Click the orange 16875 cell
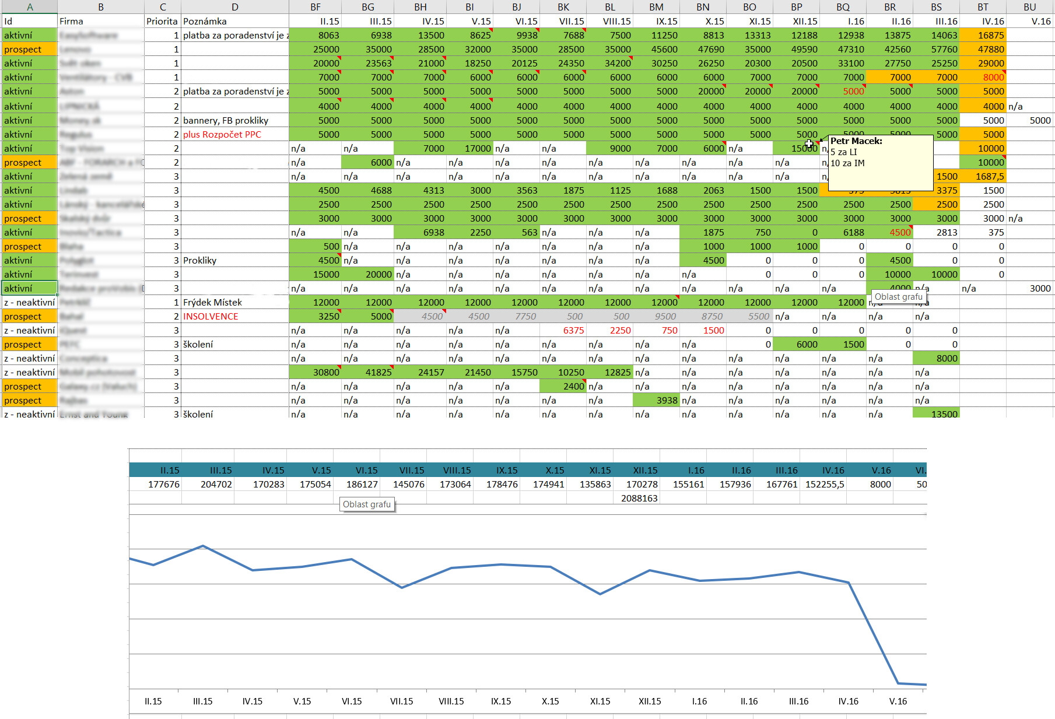This screenshot has height=719, width=1055. coord(983,36)
